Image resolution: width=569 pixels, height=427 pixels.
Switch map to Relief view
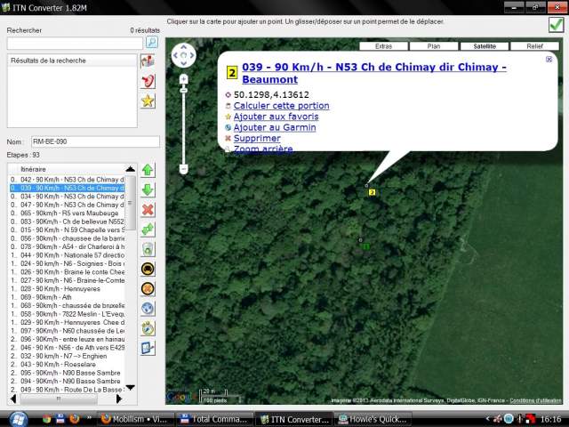535,45
